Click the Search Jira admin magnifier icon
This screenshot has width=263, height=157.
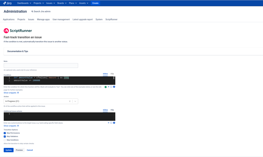pos(32,12)
